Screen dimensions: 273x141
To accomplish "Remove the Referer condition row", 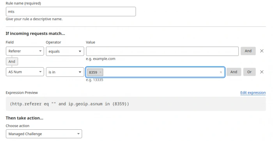I will 262,51.
